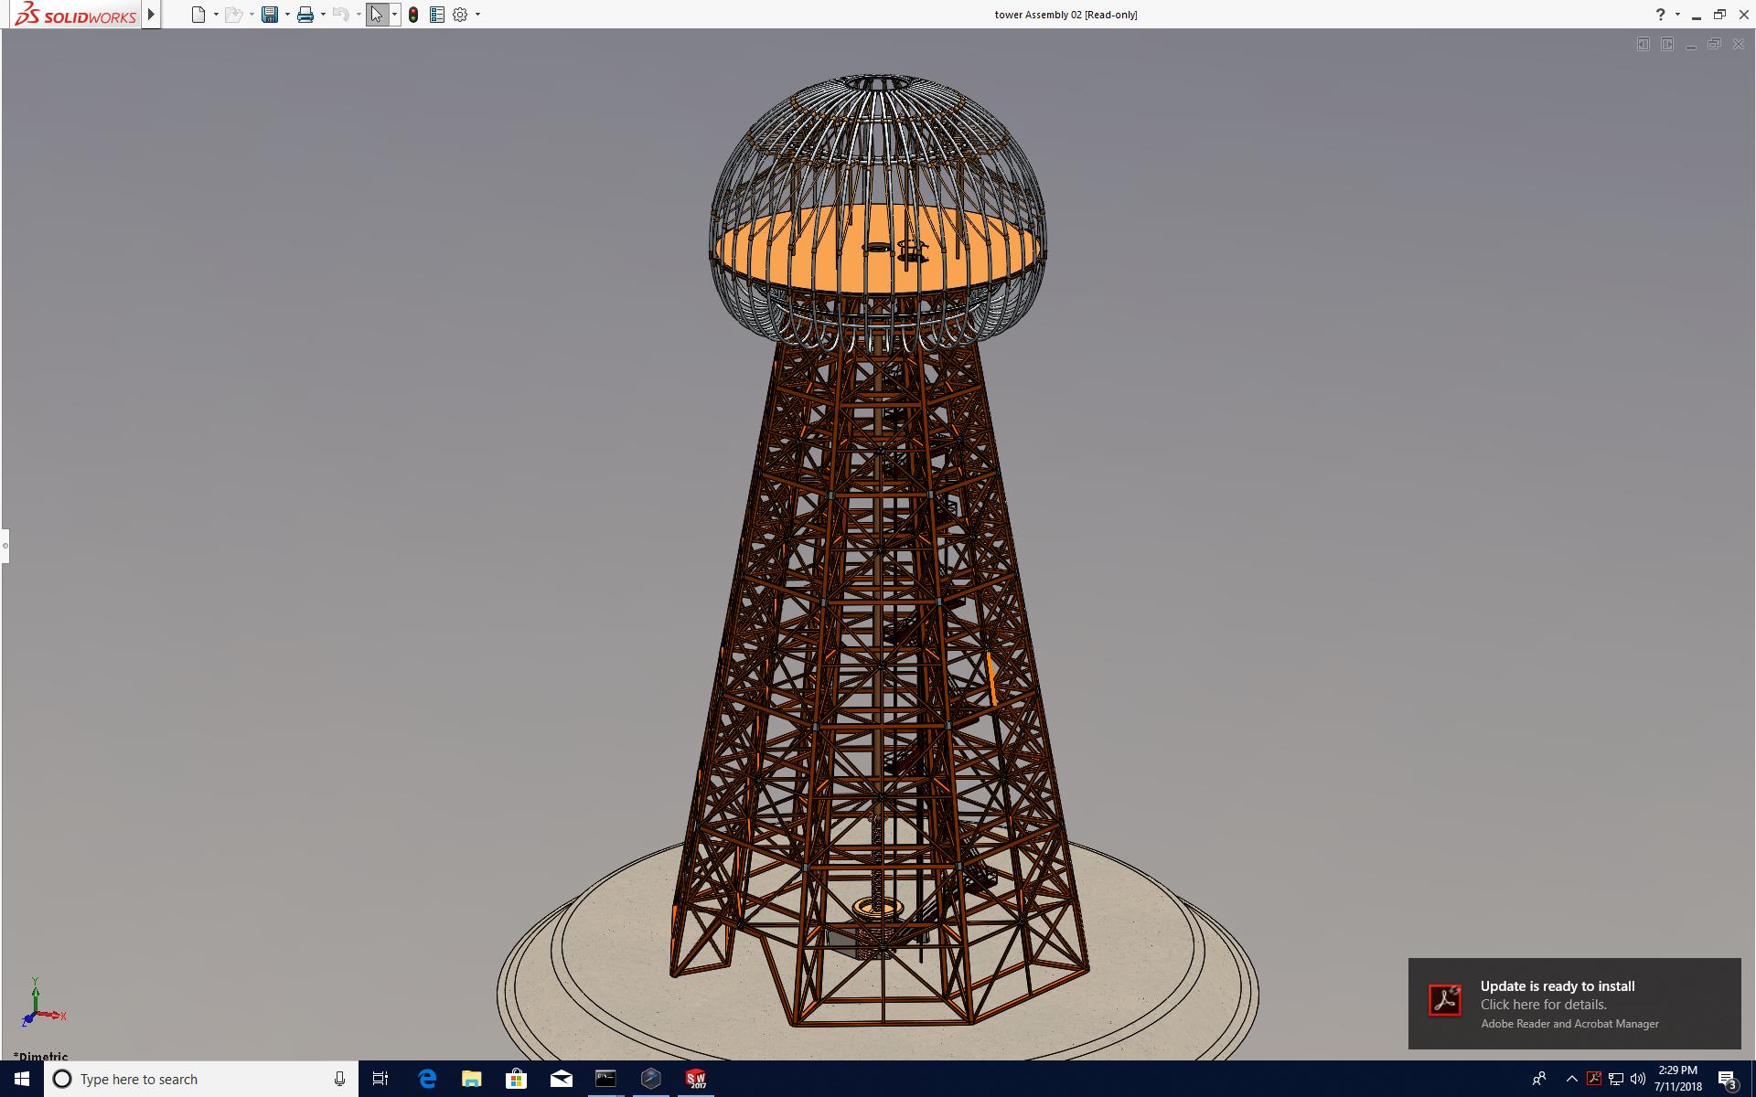
Task: Toggle the left-edge panel expand handle
Action: click(x=5, y=546)
